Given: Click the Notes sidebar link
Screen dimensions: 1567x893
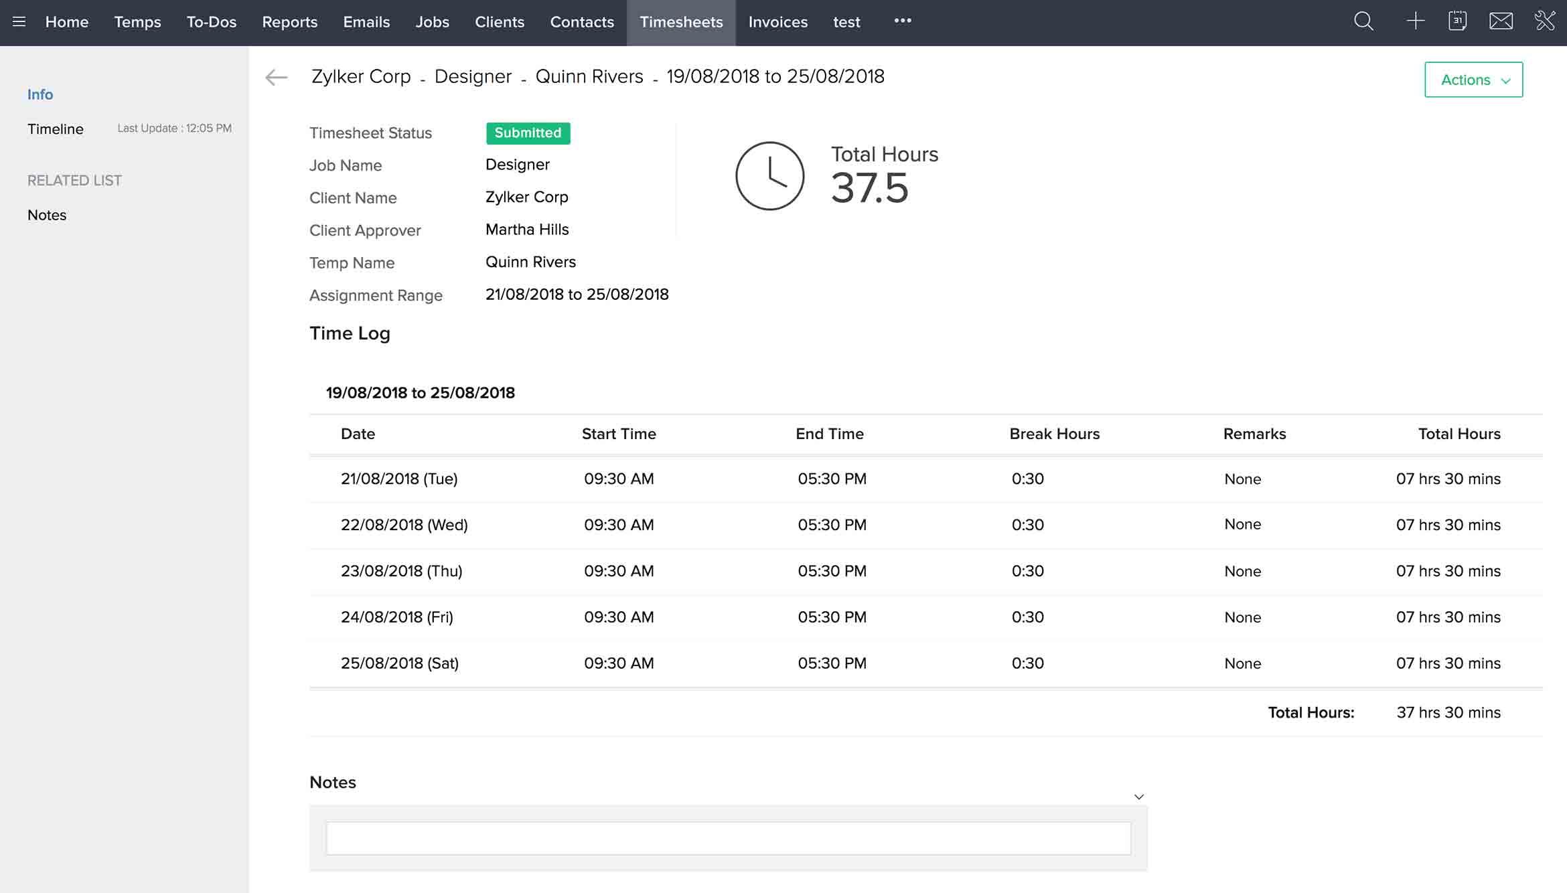Looking at the screenshot, I should (x=48, y=214).
